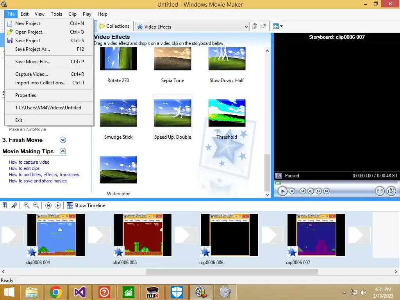Collapse the Movie Making Tips section chevron
Image resolution: width=400 pixels, height=300 pixels.
pos(63,151)
